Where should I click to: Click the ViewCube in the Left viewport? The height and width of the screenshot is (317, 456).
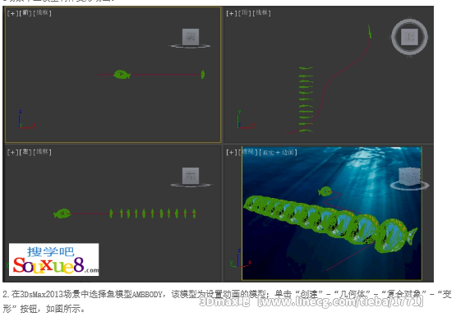pos(191,176)
